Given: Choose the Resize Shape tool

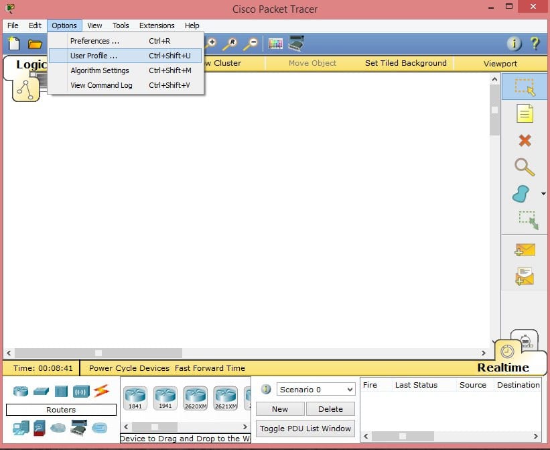Looking at the screenshot, I should click(528, 220).
